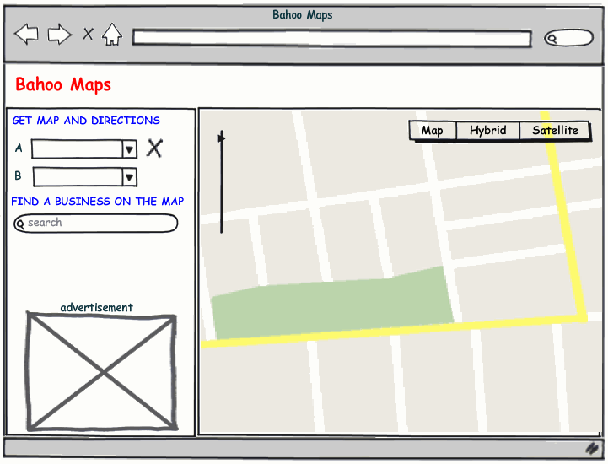Switch to the Satellite view tab
The width and height of the screenshot is (608, 464).
click(x=555, y=131)
